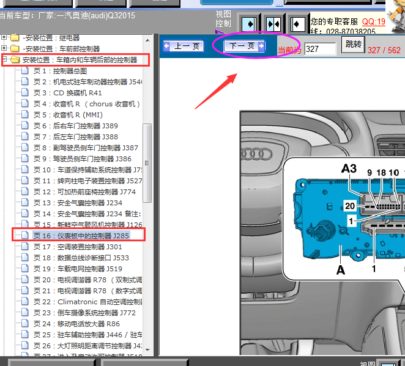Open 页 10：车道保持辅助系统控制器

coord(87,170)
